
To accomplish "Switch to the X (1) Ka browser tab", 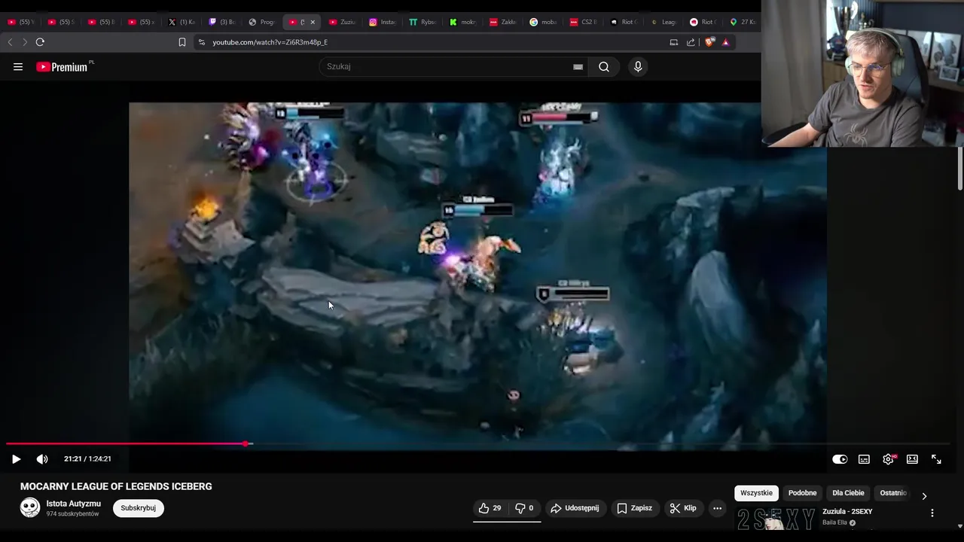I will pyautogui.click(x=182, y=22).
